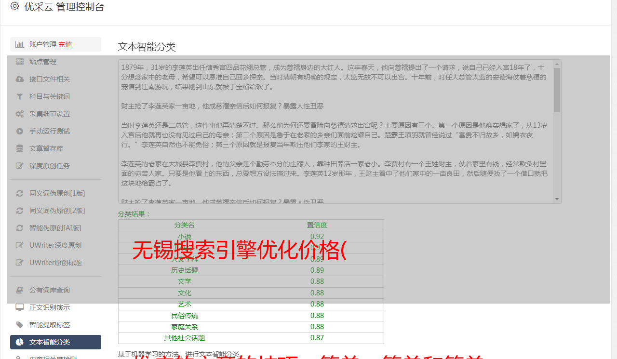
Task: Click the refresh icon beside 智能伪原创[AI版]
Action: coord(20,228)
